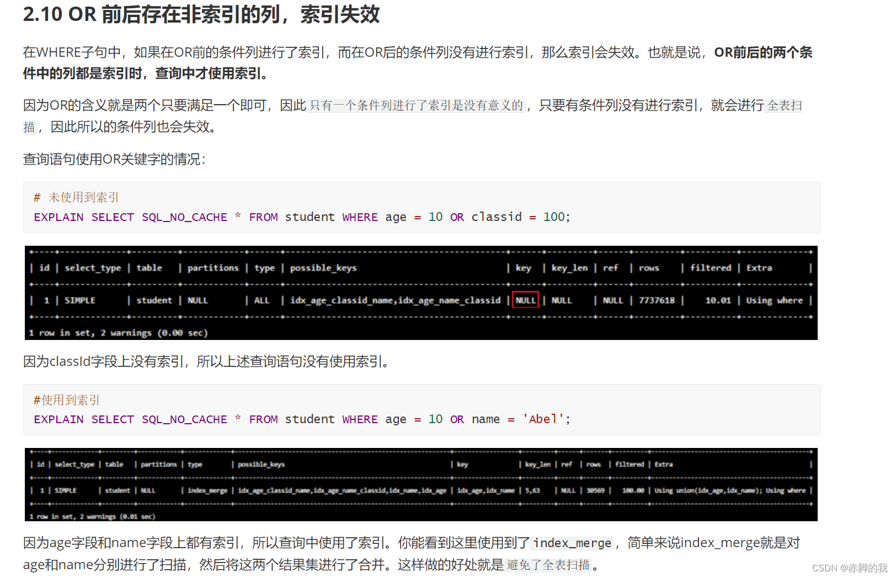The height and width of the screenshot is (578, 896).
Task: Click "name" in the second EXPLAIN query
Action: 486,419
